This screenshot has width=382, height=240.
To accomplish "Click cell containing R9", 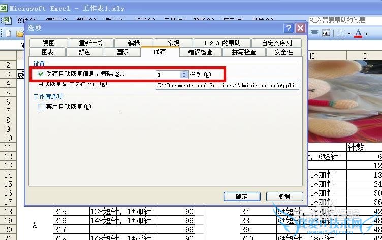I will point(258,229).
